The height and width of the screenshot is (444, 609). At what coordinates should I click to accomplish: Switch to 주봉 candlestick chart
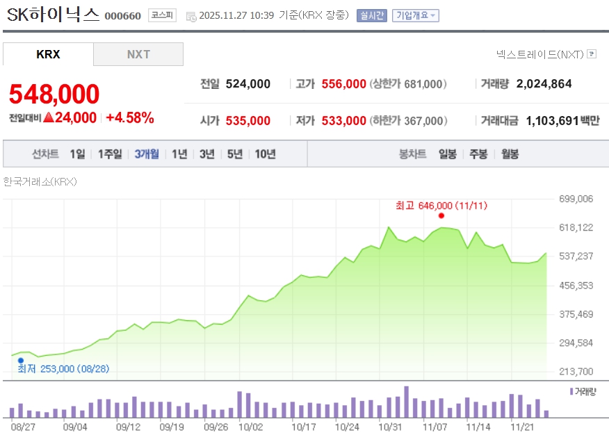(x=478, y=154)
